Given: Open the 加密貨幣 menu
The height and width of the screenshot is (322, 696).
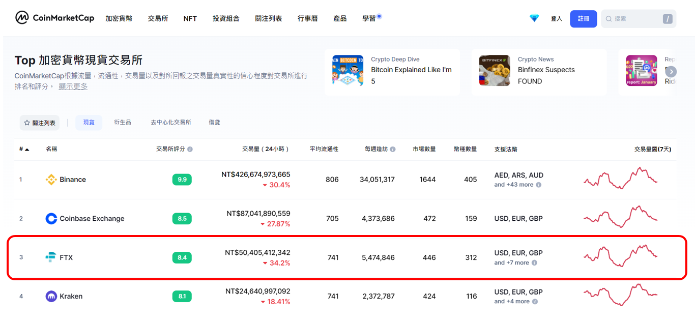Looking at the screenshot, I should (x=119, y=18).
